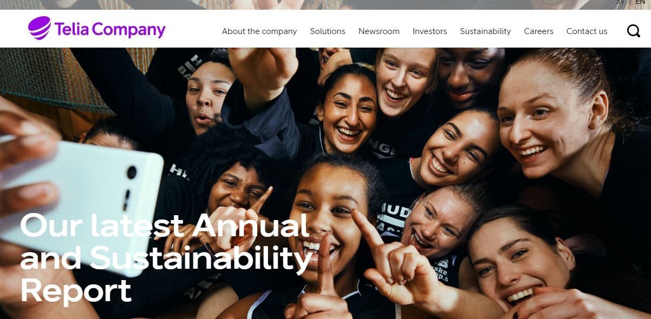
Task: Click the language divider between SV and EN
Action: click(630, 2)
